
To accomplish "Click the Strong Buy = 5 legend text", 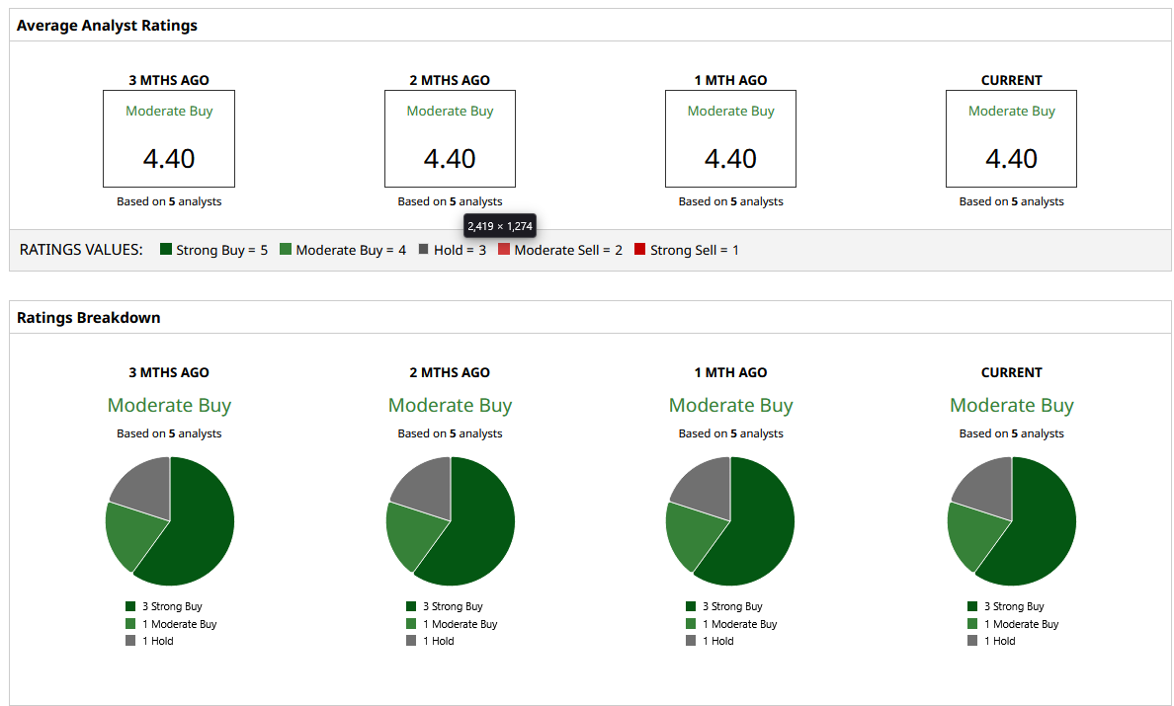I will tap(221, 251).
